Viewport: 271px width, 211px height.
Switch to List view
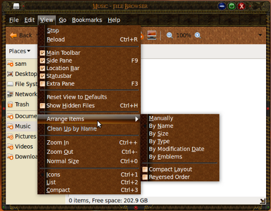(89, 182)
